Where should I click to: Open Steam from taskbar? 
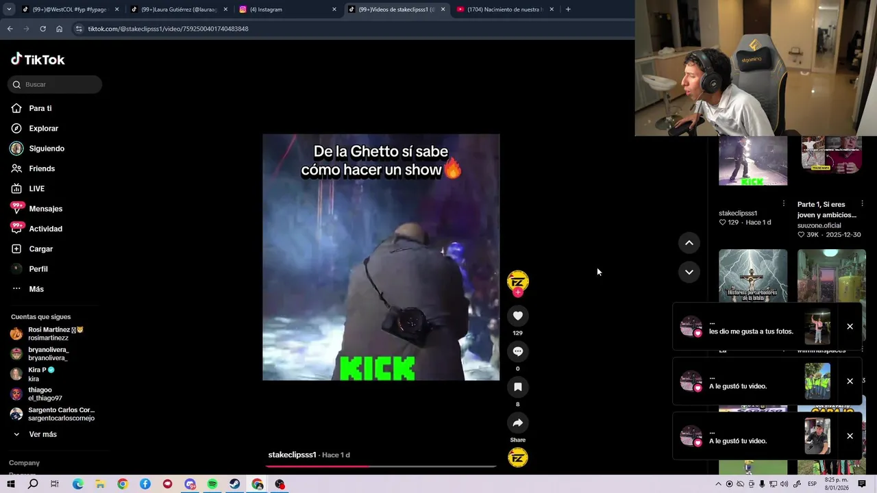(x=235, y=484)
